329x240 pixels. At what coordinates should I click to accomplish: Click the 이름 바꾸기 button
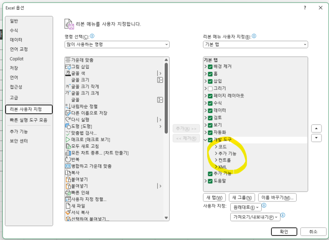pos(277,197)
